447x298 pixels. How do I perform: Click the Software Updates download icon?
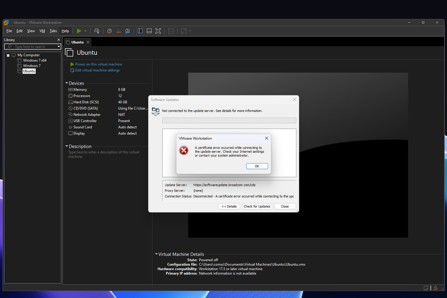156,111
